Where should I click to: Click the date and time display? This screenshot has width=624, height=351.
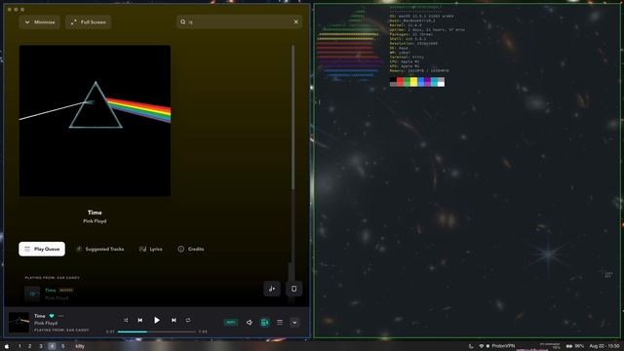click(604, 346)
